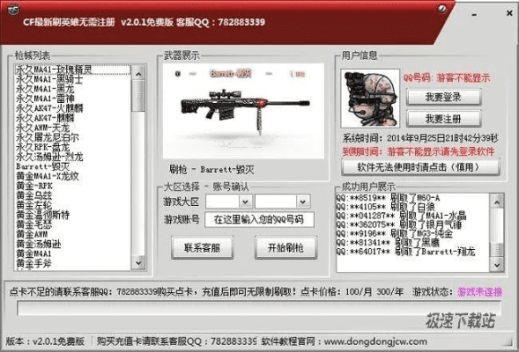This screenshot has width=519, height=352.
Task: Select Barrett-毁灭 in weapon list
Action: click(42, 166)
